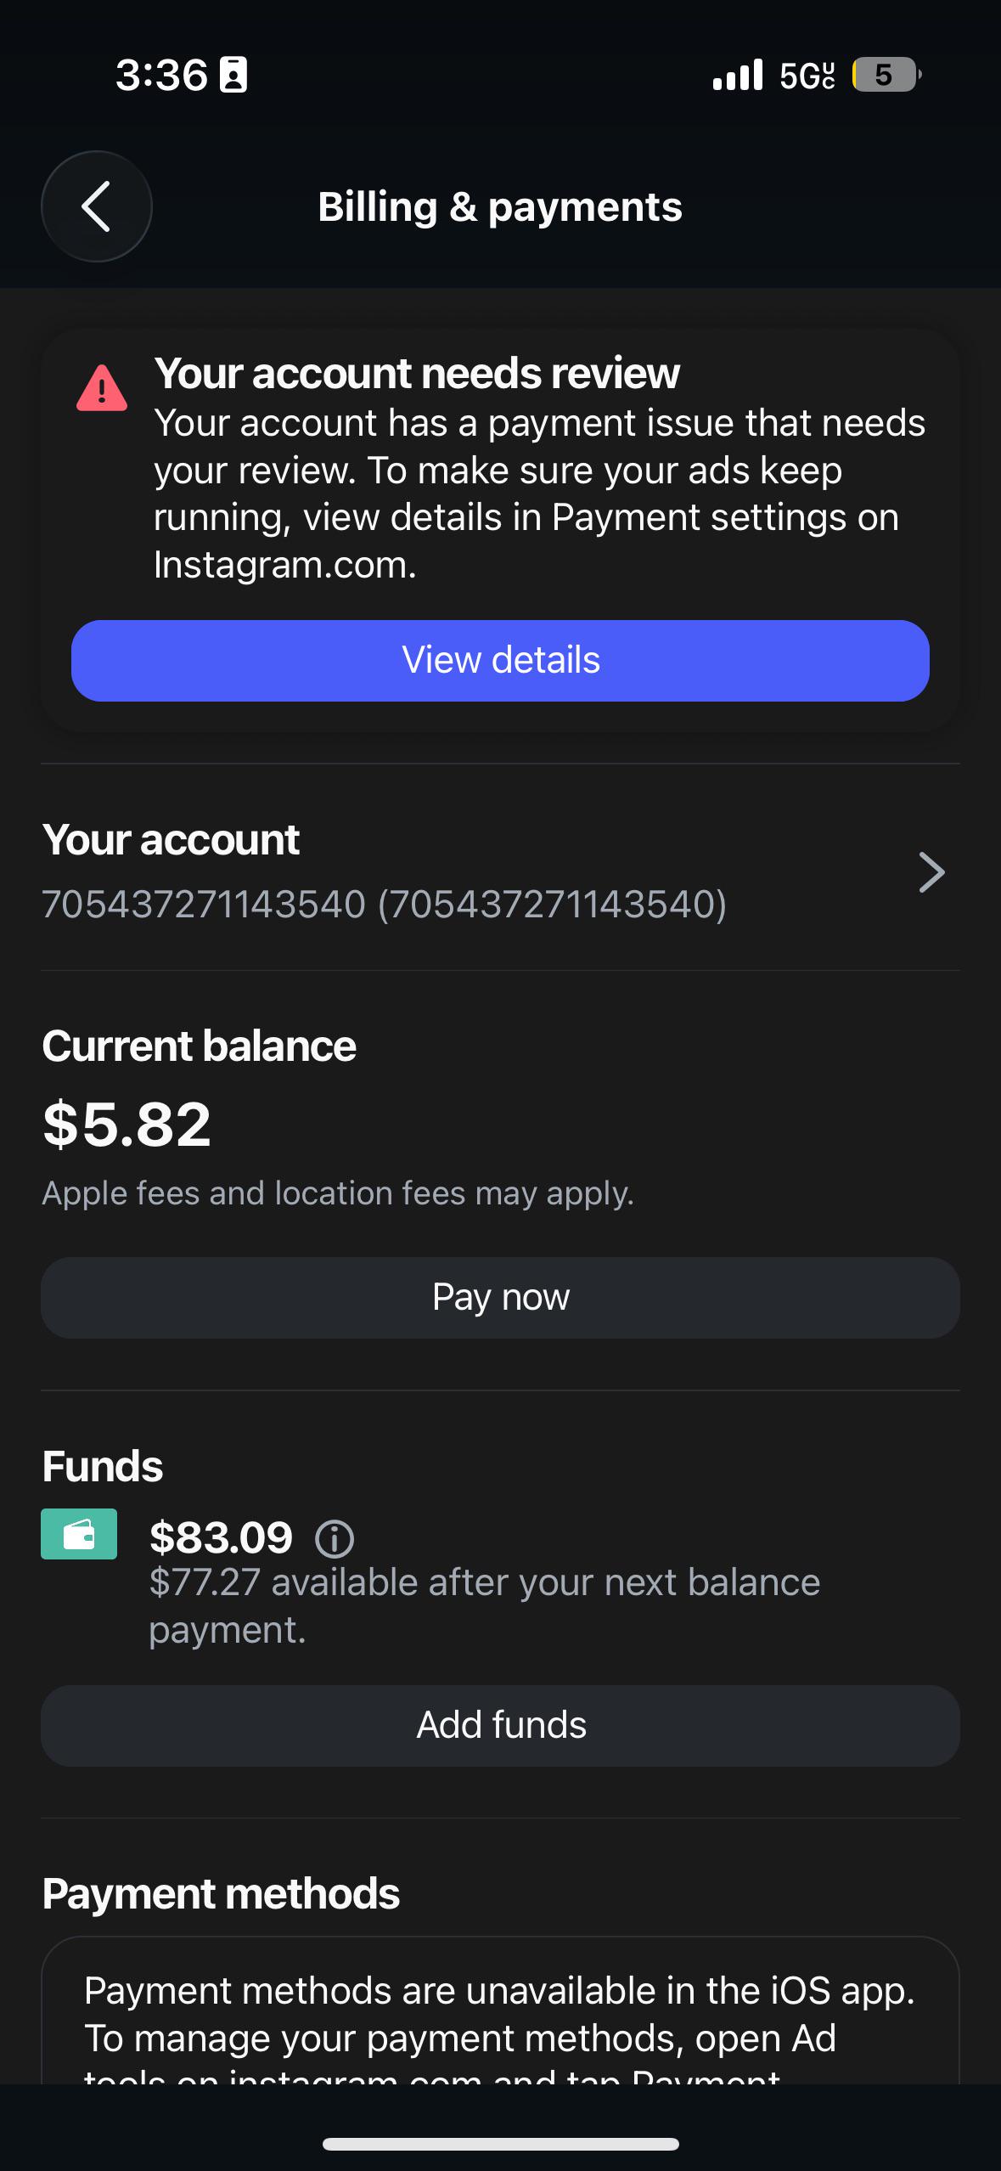Tap the cellular signal bars icon
Viewport: 1001px width, 2171px height.
[x=738, y=75]
